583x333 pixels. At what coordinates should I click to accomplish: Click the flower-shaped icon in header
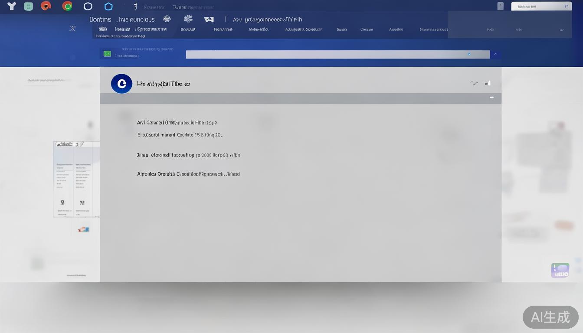[x=188, y=19]
